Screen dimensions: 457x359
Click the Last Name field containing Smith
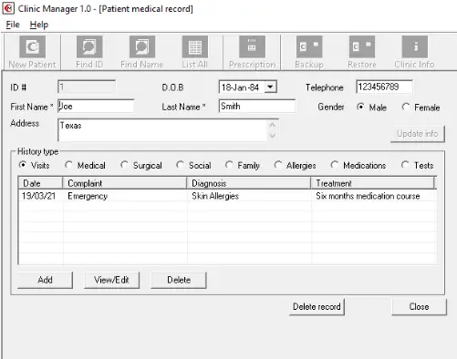click(x=257, y=107)
